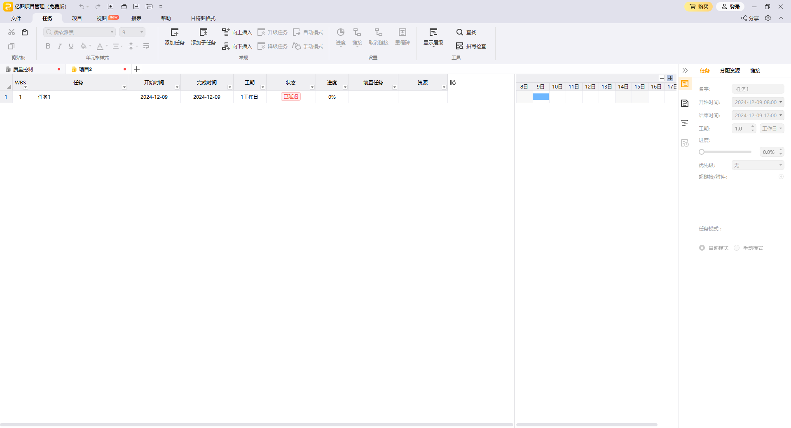Add a new task
Screen dimensions: 791x428
175,37
